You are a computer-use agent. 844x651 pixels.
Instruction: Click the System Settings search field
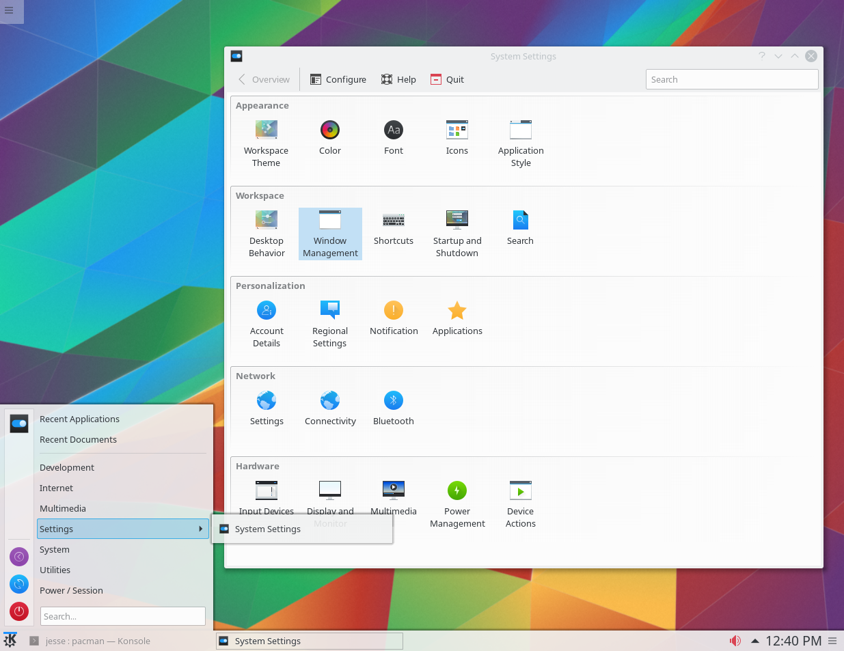732,79
